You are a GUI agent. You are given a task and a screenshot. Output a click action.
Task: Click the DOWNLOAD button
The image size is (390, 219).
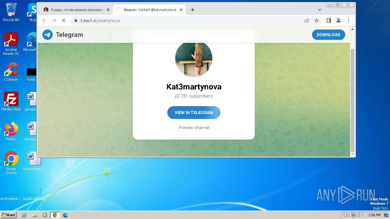tap(328, 35)
